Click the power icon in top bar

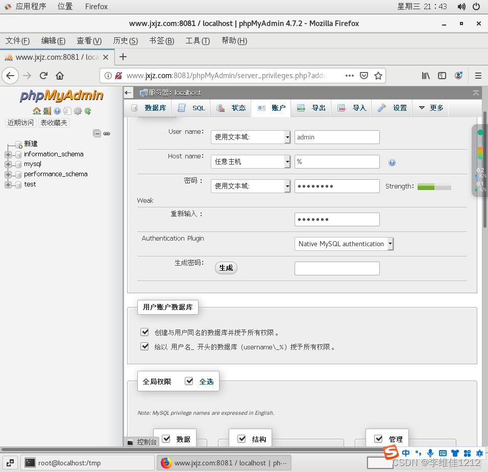(476, 7)
